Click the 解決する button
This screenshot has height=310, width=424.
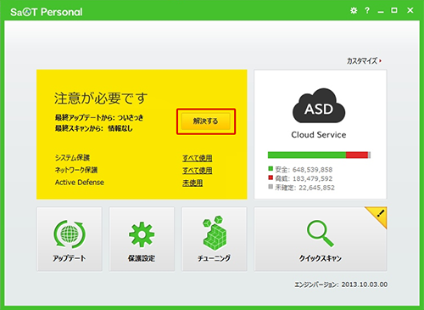pos(206,121)
